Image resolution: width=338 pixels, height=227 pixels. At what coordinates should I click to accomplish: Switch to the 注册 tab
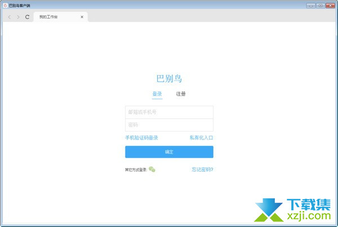181,94
